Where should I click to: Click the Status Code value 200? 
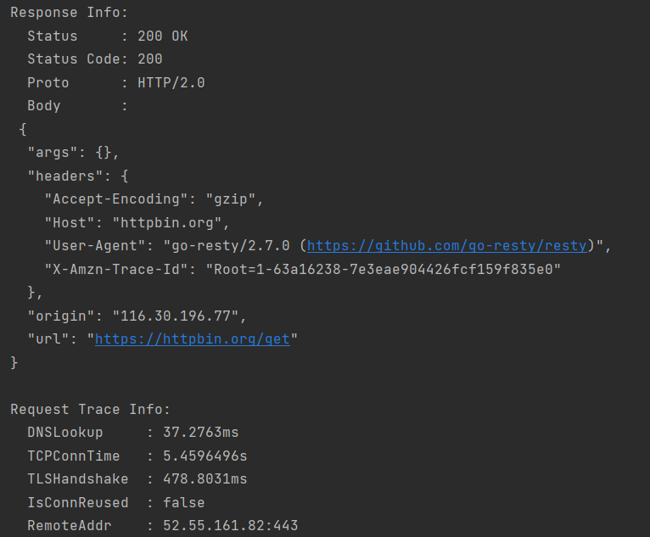point(150,59)
